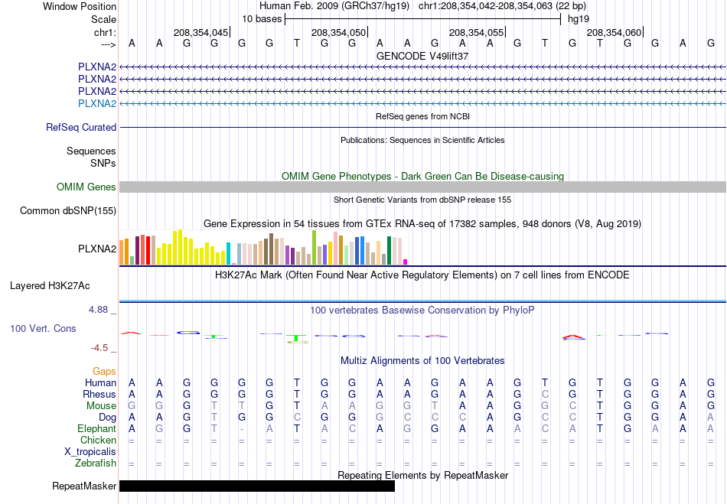The width and height of the screenshot is (727, 504).
Task: Open Multiz Alignments of 100 Vertebrates title
Action: coord(422,360)
